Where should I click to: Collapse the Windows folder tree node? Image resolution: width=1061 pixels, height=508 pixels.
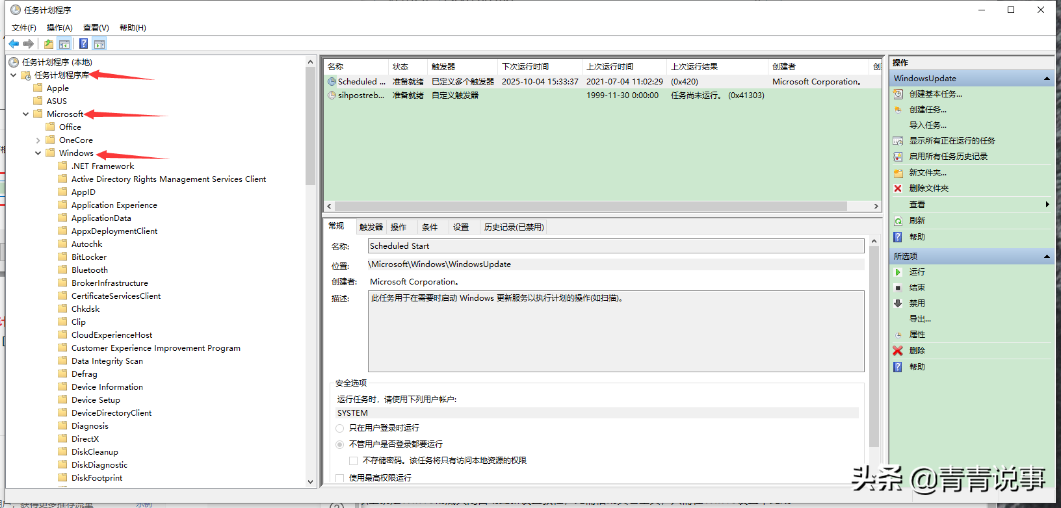pos(38,153)
